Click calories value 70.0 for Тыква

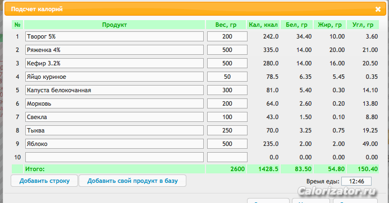tap(272, 130)
